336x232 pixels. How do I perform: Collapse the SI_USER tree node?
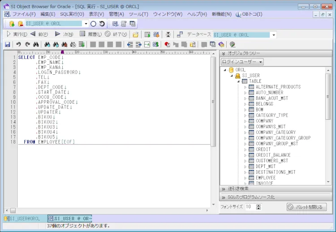232,76
